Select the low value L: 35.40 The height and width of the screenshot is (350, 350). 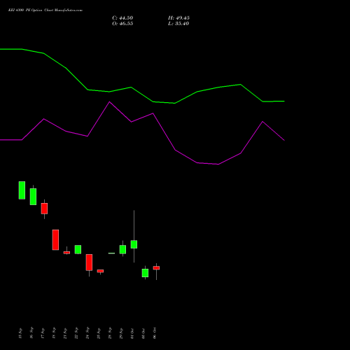[178, 24]
